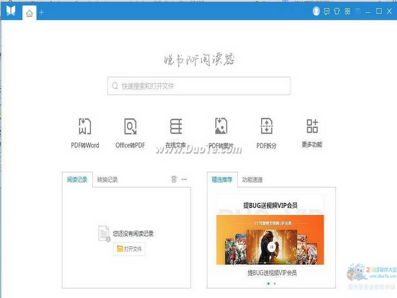The width and height of the screenshot is (397, 298).
Task: Select the PDF转图片 image converter
Action: coord(221,133)
